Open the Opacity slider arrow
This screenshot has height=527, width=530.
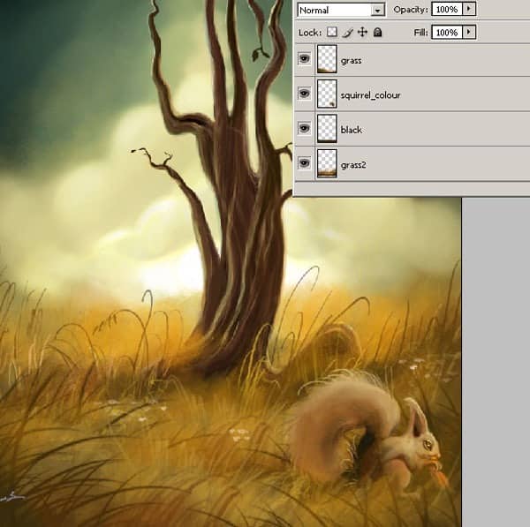(469, 9)
